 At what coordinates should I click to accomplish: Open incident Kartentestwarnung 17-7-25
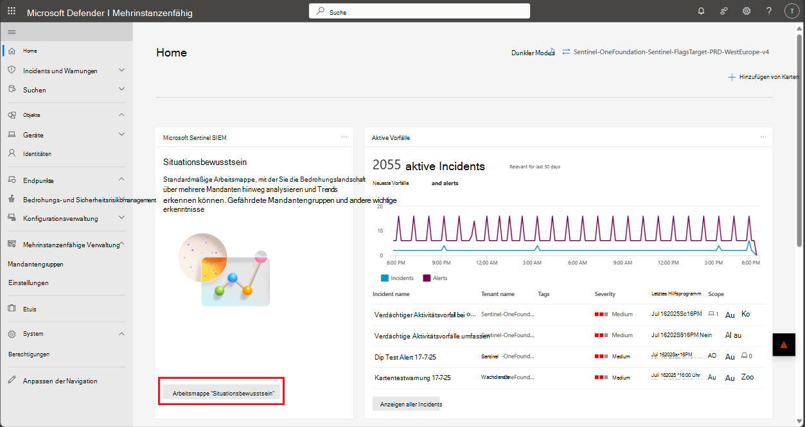tap(412, 378)
